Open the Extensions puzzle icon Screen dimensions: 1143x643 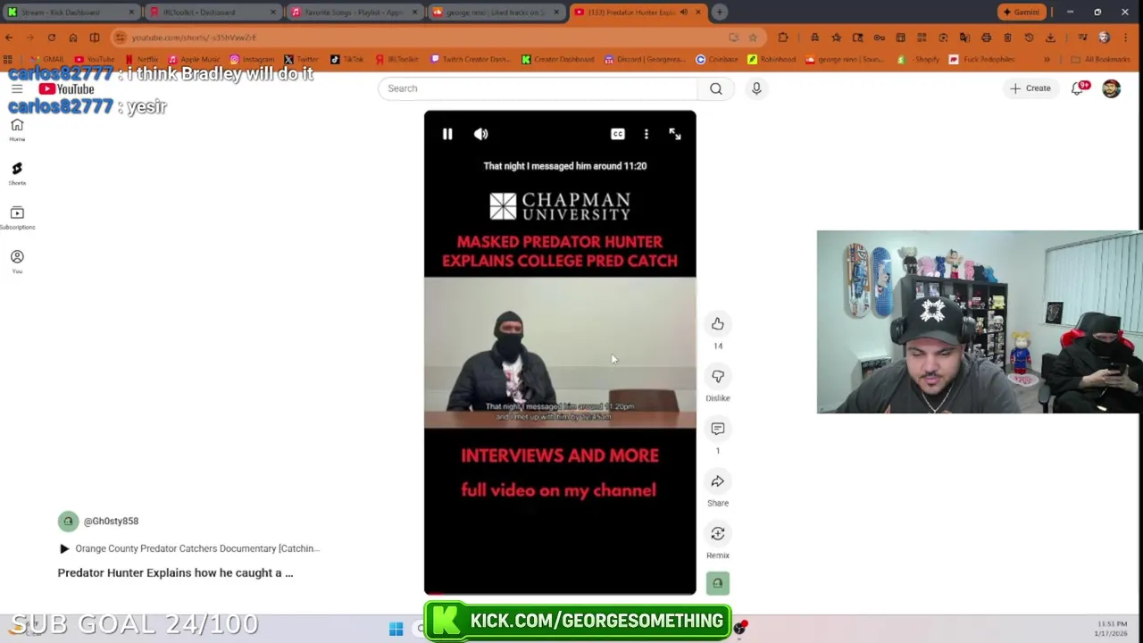point(783,38)
